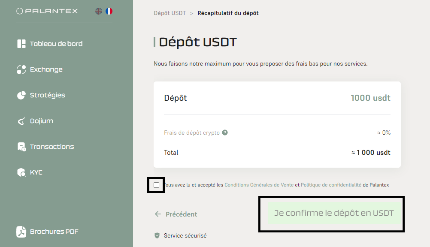
Task: Click the Stratégies pie chart icon
Action: [x=21, y=95]
